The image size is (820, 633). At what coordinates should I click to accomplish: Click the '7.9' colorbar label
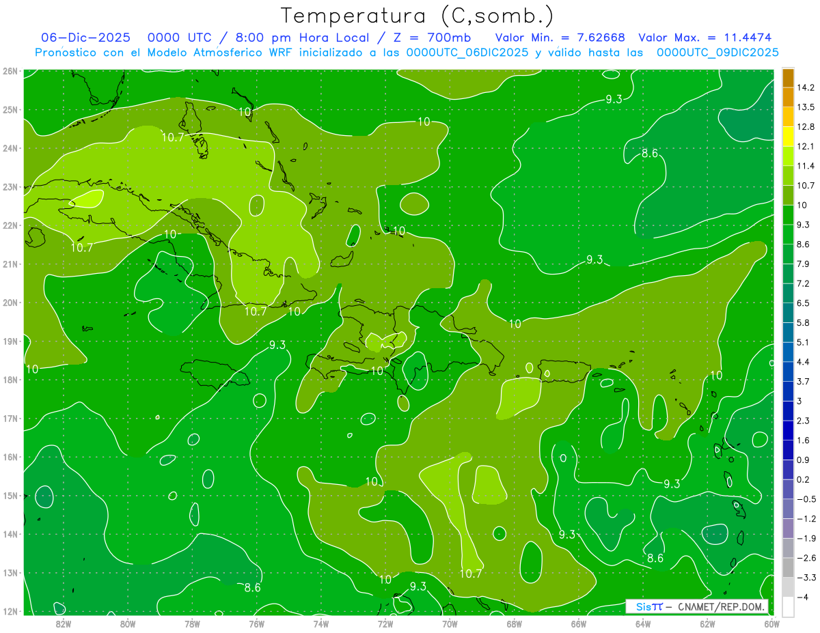click(x=804, y=264)
